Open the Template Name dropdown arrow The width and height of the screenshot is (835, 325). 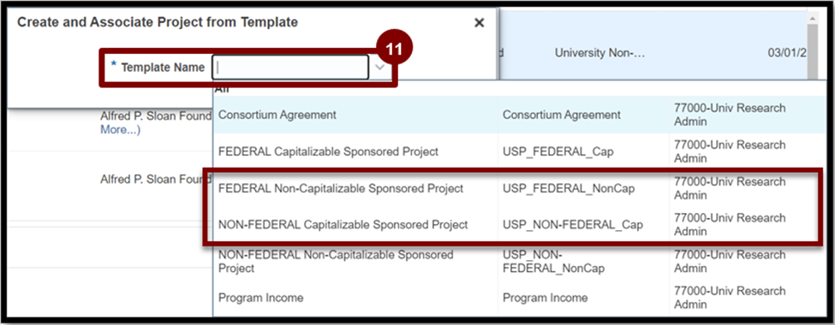(x=379, y=68)
